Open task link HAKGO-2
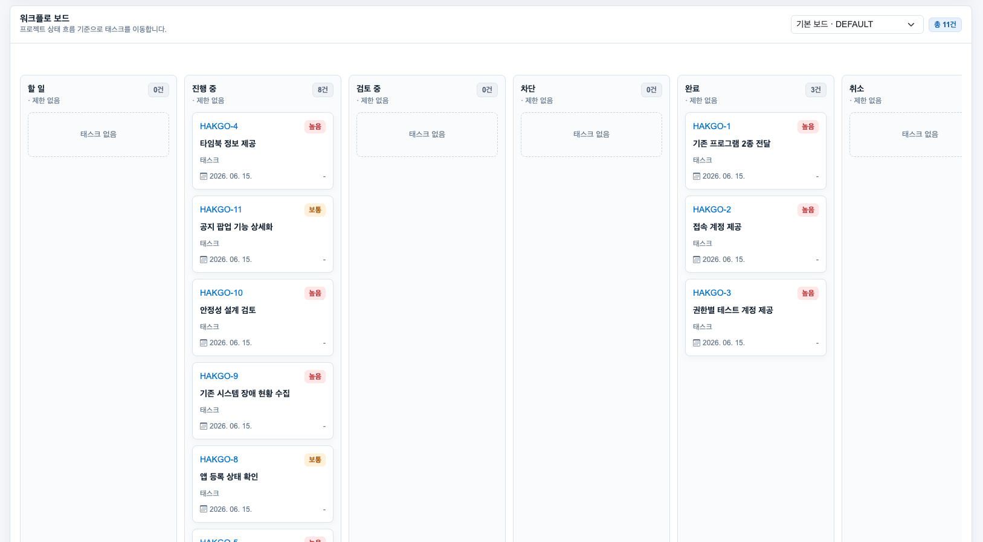 point(712,209)
